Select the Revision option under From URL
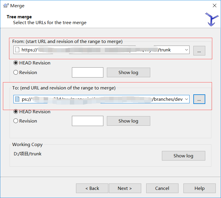This screenshot has height=198, width=221. pos(16,72)
